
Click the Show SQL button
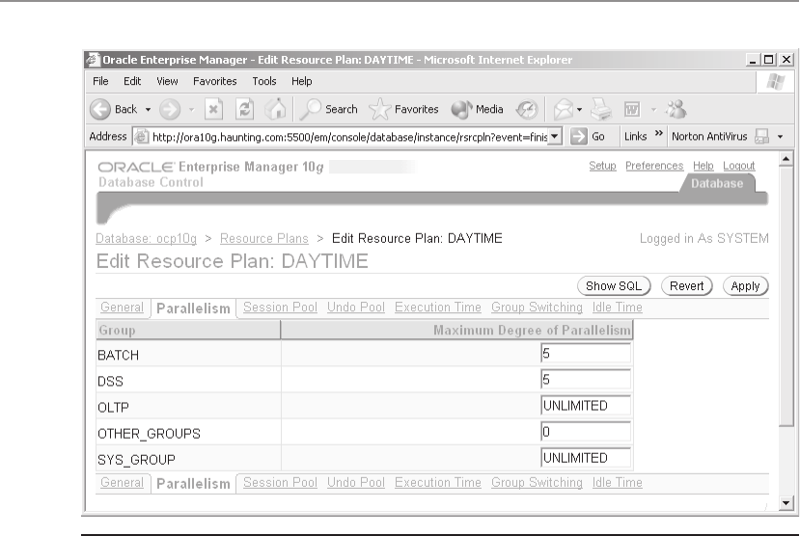614,285
